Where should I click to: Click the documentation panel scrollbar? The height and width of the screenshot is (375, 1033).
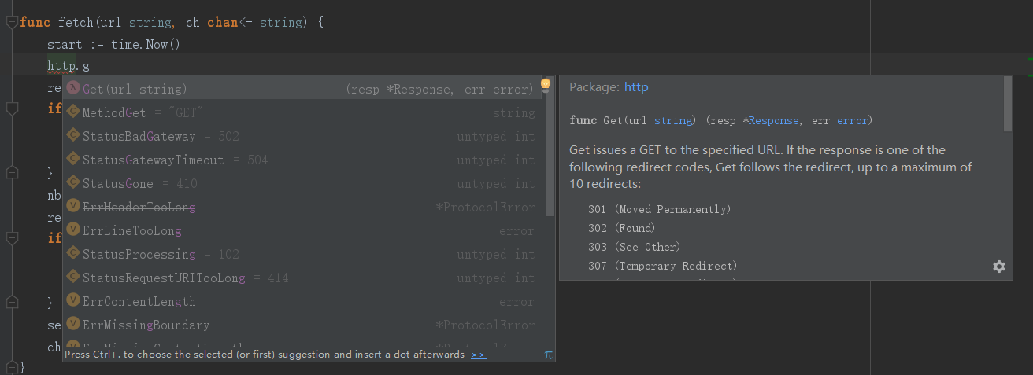click(1007, 104)
